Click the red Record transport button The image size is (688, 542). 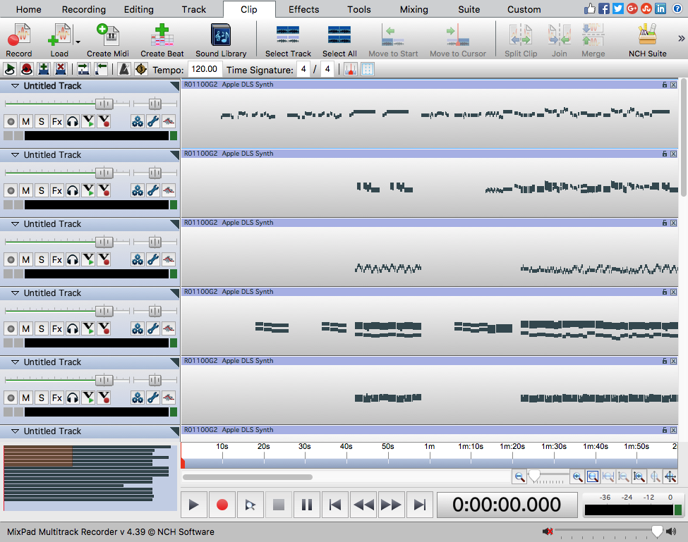pos(222,505)
